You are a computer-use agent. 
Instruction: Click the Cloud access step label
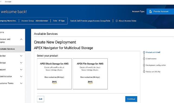[151, 59]
